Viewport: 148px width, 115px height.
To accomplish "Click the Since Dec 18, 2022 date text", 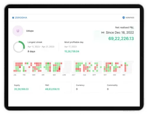I will (x=120, y=32).
